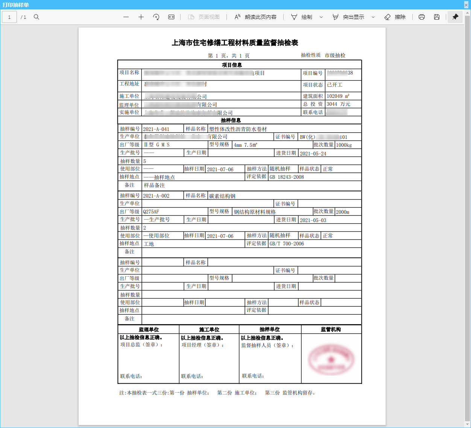Click the fit-to-width icon
This screenshot has height=428, width=471.
coord(171,17)
